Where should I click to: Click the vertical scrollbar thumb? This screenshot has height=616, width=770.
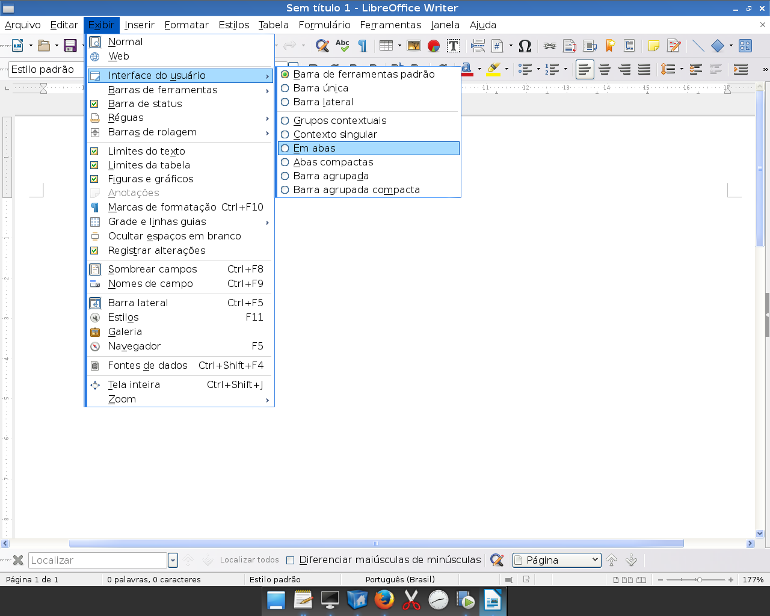pyautogui.click(x=760, y=168)
